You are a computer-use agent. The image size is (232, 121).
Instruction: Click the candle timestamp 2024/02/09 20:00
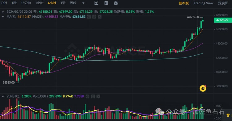[19, 12]
